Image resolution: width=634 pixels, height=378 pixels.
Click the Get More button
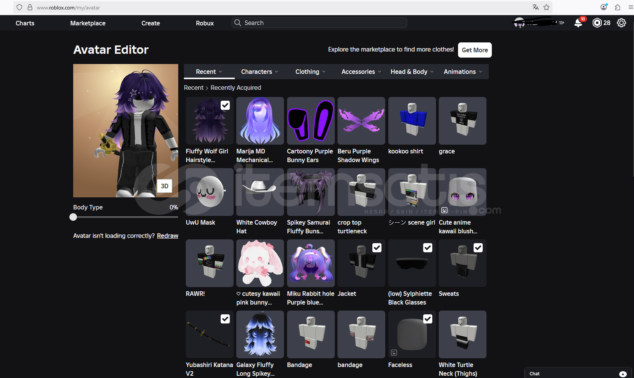point(475,50)
